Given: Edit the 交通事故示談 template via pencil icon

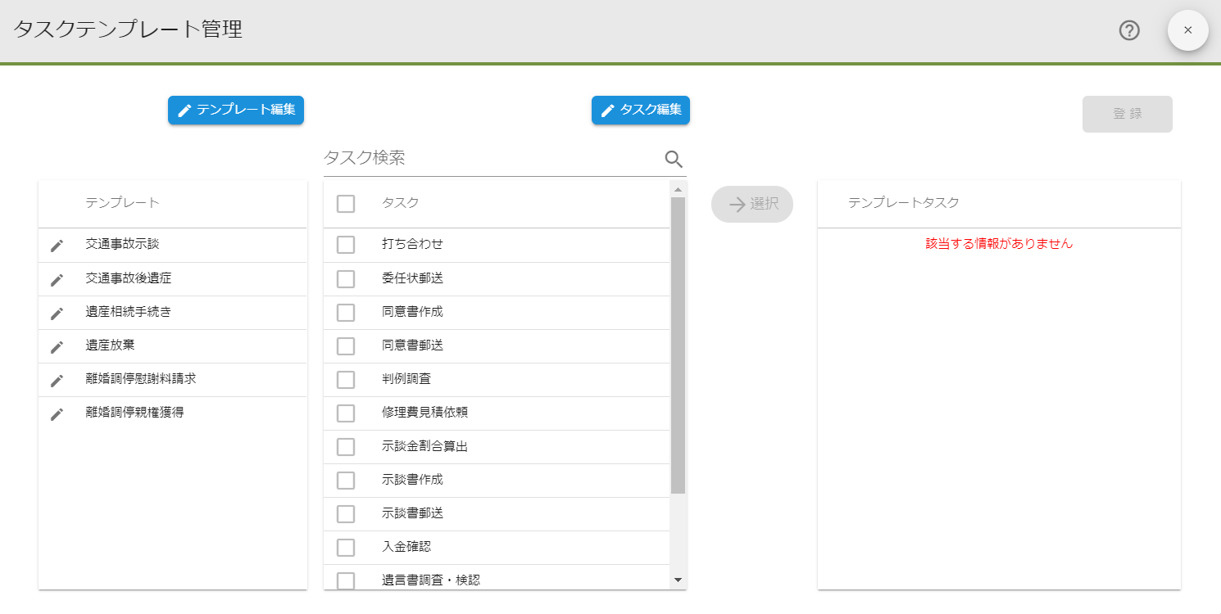Looking at the screenshot, I should click(x=57, y=245).
